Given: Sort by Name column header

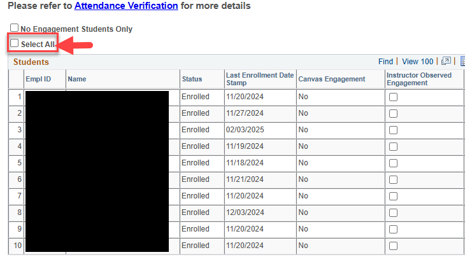Looking at the screenshot, I should coord(77,79).
